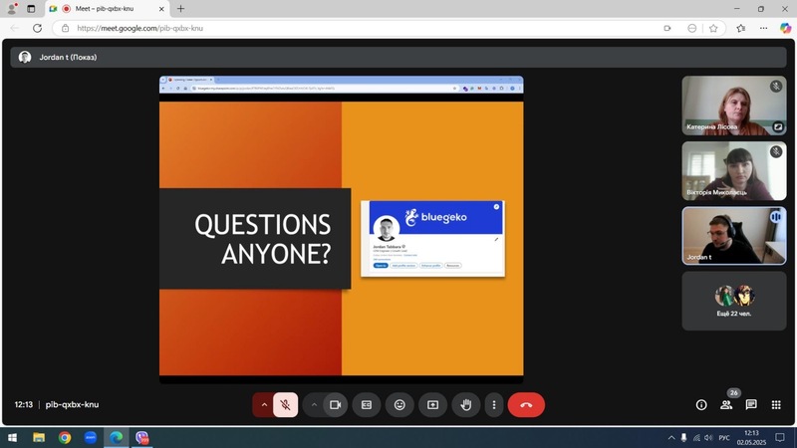
Task: Open the Windows notification center
Action: point(780,437)
